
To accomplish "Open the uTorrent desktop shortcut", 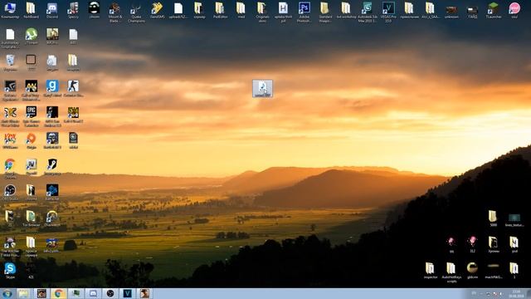I will click(32, 37).
